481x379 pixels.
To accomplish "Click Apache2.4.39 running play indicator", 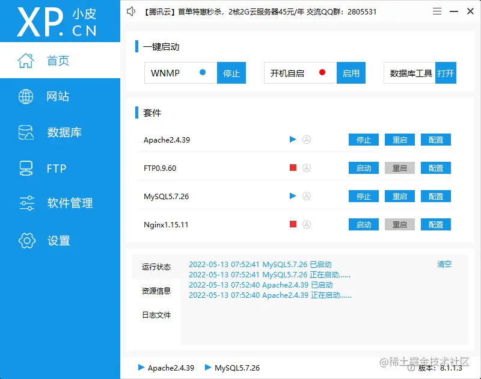I will click(293, 140).
